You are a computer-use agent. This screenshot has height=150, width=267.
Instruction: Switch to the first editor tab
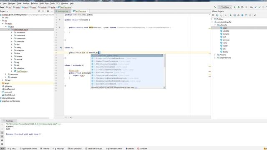pyautogui.click(x=63, y=11)
